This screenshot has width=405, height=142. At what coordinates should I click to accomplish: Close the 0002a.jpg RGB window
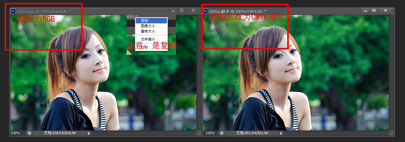[193, 10]
